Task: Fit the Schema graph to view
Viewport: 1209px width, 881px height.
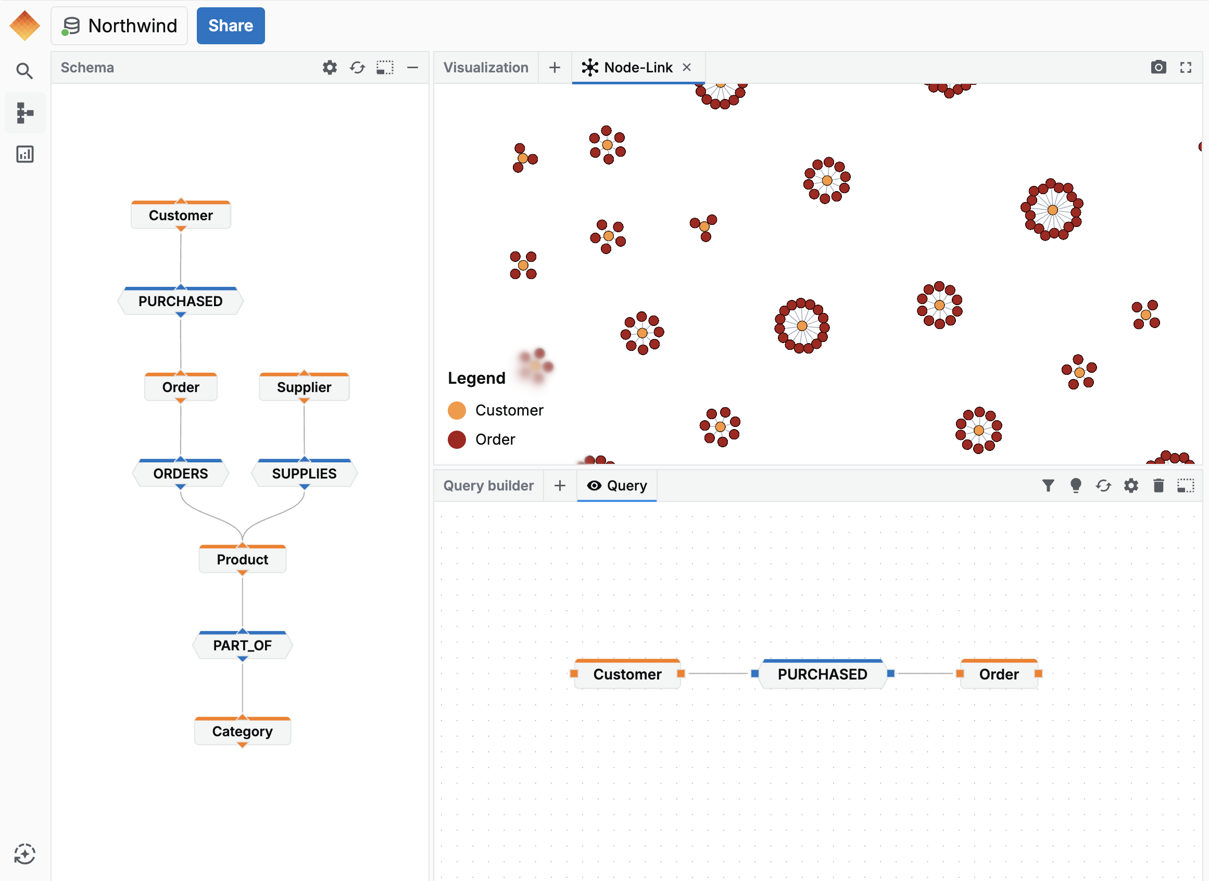Action: [384, 67]
